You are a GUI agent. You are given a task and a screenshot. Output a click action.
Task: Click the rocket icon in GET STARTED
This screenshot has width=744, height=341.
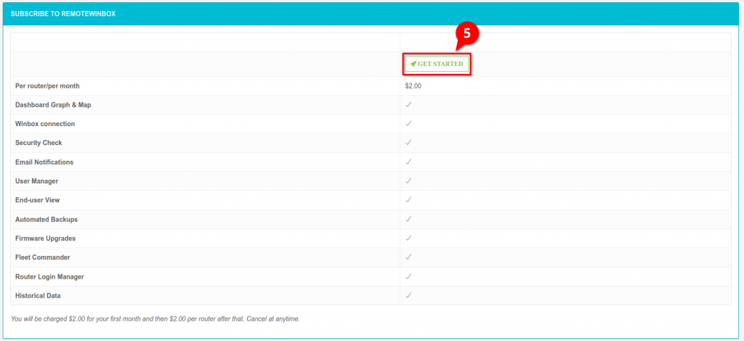point(413,64)
